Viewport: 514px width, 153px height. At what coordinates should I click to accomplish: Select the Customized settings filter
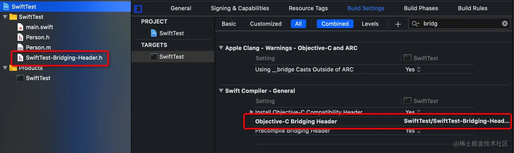(265, 24)
